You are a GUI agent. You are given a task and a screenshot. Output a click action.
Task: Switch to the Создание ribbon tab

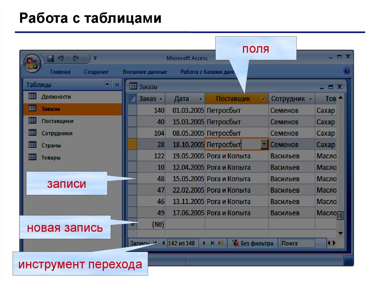click(96, 72)
